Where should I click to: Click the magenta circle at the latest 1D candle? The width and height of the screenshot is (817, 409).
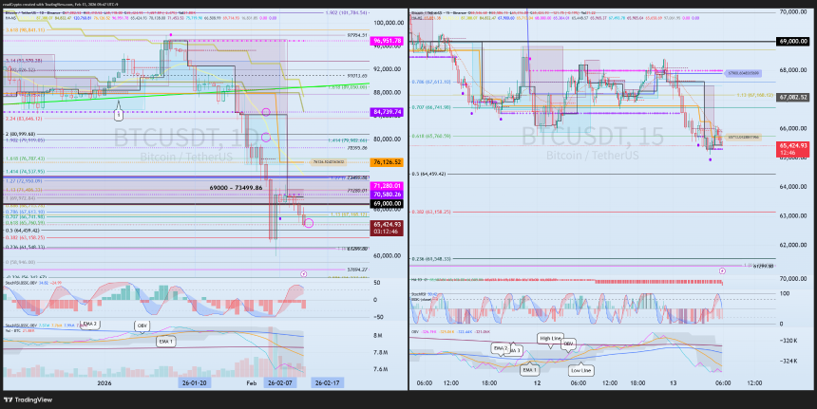point(309,223)
